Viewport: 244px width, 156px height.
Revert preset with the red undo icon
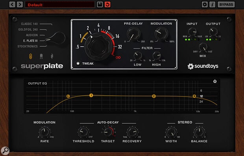tap(107, 4)
